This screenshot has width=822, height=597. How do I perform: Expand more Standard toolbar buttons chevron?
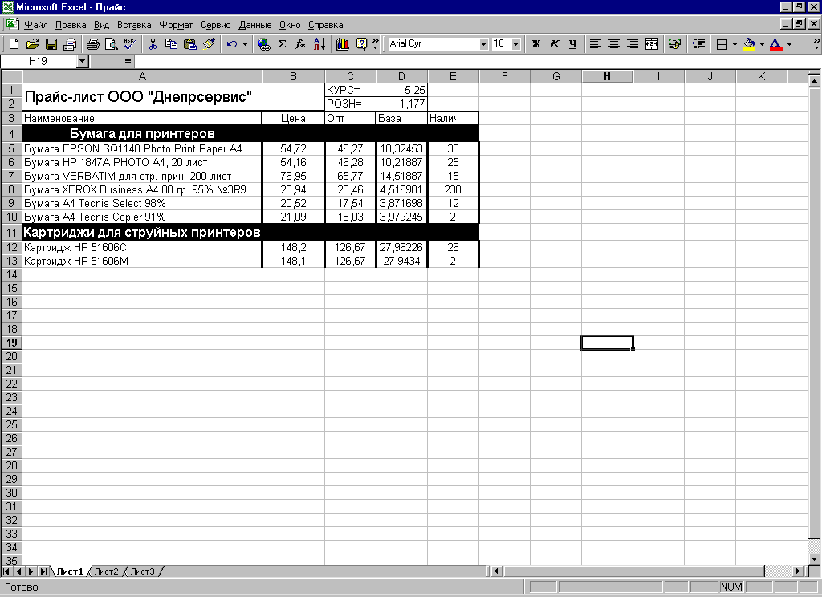click(x=376, y=44)
